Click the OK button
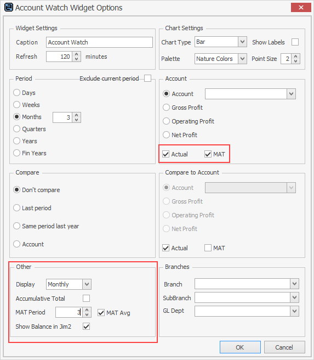The image size is (314, 360). click(240, 347)
